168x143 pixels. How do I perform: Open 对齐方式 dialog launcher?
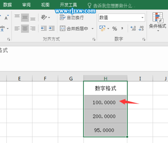coord(94,39)
